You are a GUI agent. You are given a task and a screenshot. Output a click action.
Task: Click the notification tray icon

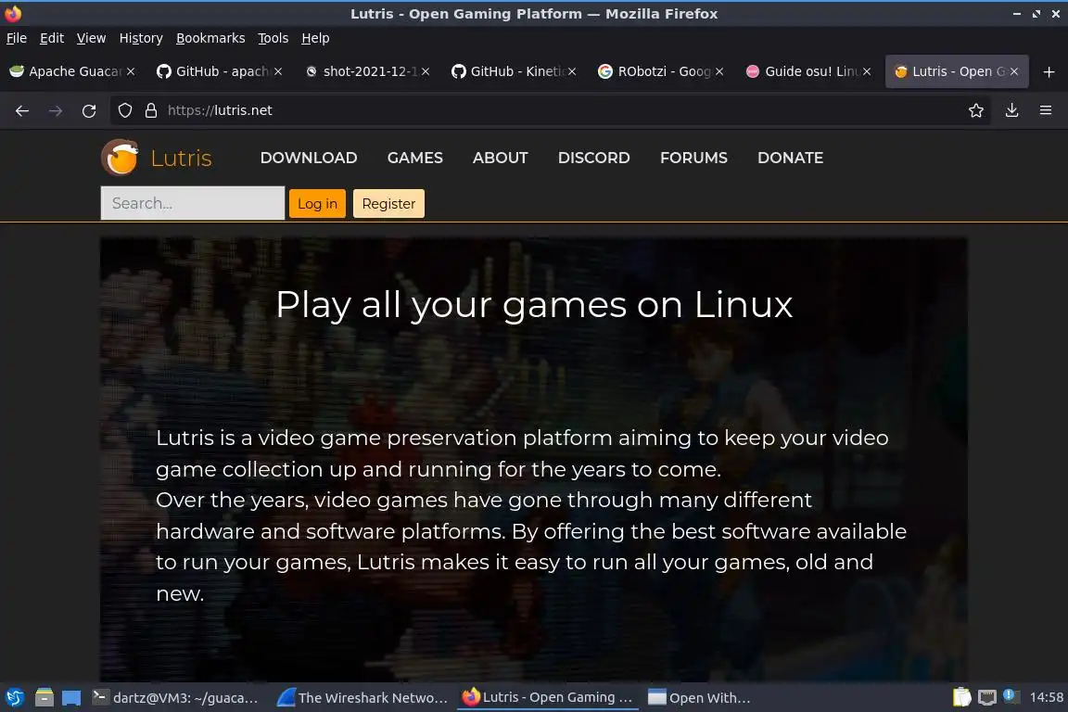(1011, 696)
